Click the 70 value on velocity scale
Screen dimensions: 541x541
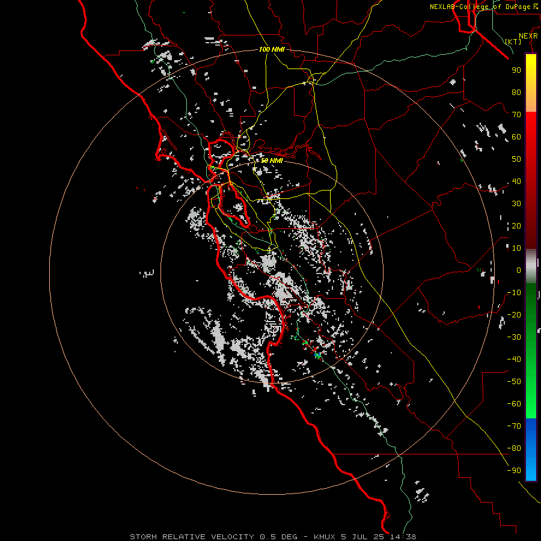[x=516, y=115]
